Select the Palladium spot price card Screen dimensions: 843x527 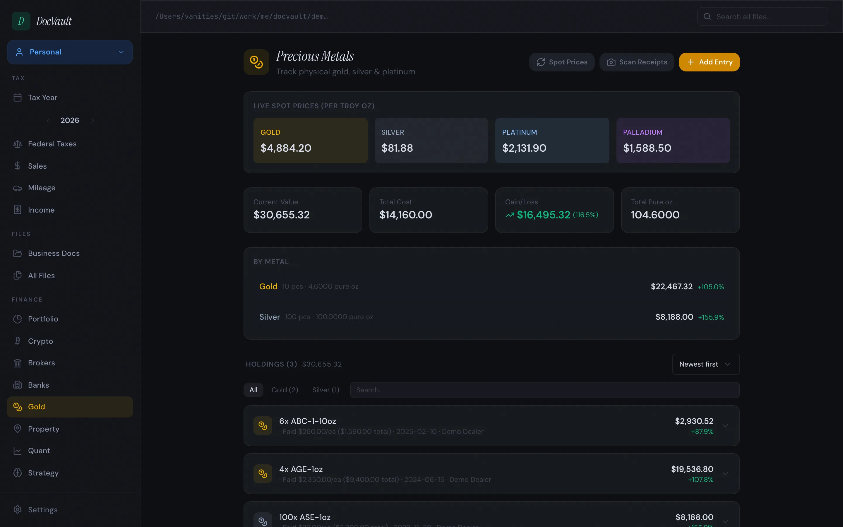(673, 141)
